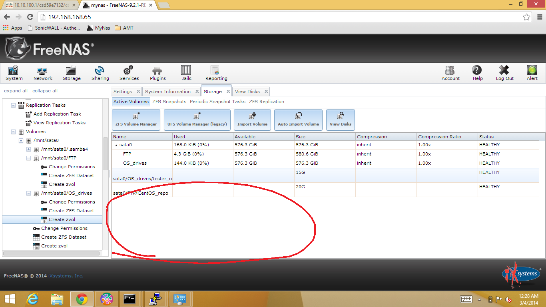Open the iXsystems, Inc. footer link
Viewport: 546px width, 307px height.
click(x=66, y=276)
